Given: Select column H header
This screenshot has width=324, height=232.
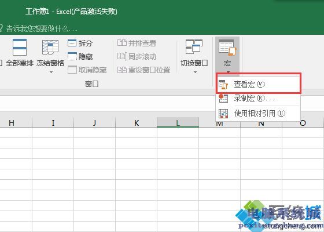Looking at the screenshot, I should pyautogui.click(x=16, y=123).
